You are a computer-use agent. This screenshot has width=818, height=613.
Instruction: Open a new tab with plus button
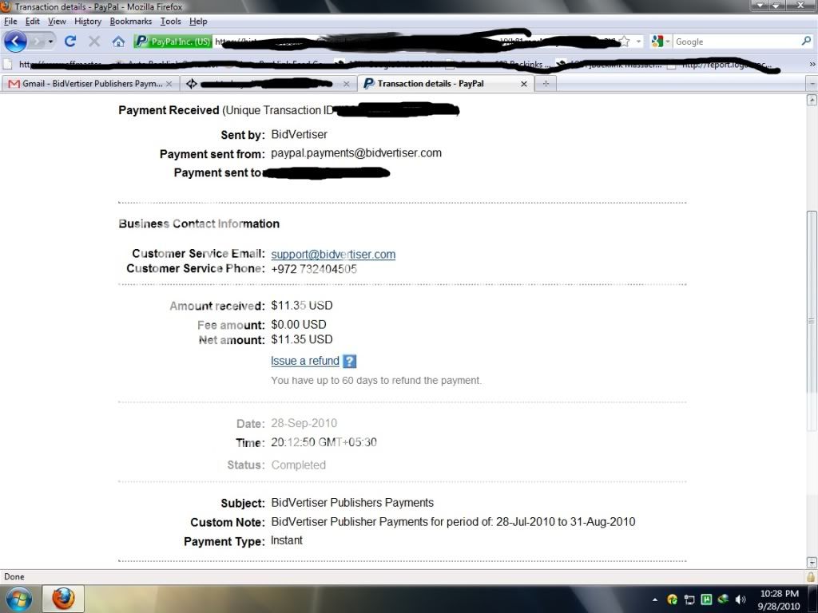click(x=546, y=83)
